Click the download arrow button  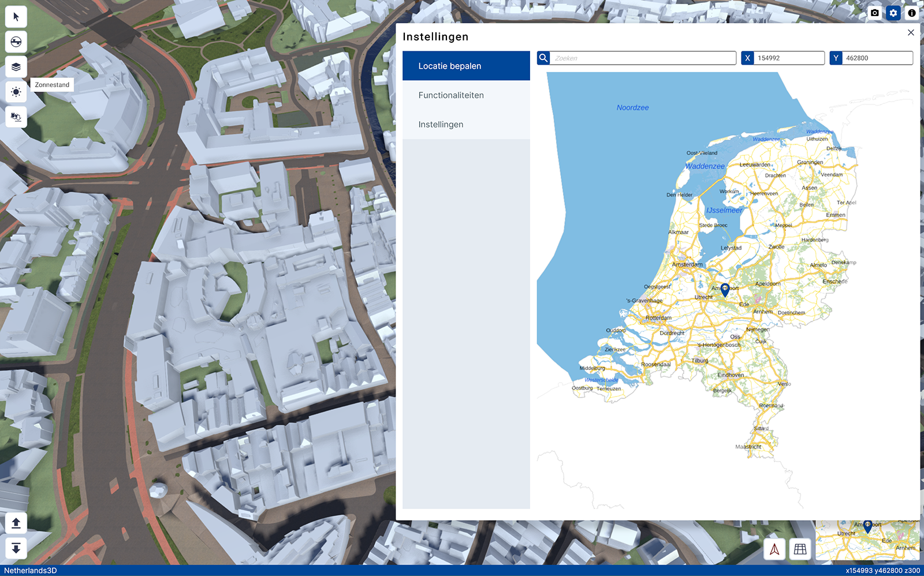16,548
